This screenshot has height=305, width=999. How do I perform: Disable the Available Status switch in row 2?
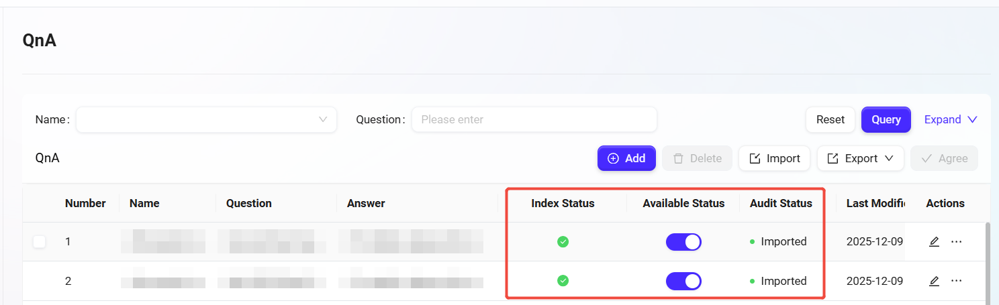click(x=683, y=282)
